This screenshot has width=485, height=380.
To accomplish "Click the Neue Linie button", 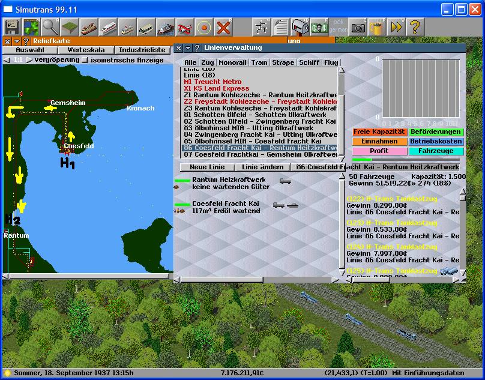I will coord(207,167).
